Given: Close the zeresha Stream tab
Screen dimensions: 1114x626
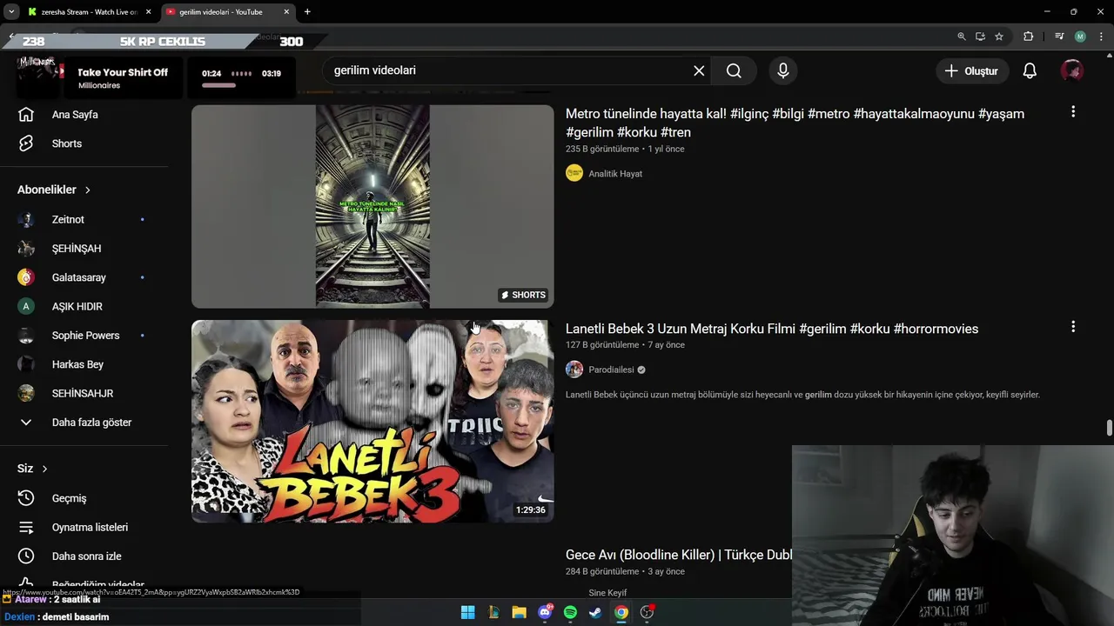Looking at the screenshot, I should (x=148, y=12).
